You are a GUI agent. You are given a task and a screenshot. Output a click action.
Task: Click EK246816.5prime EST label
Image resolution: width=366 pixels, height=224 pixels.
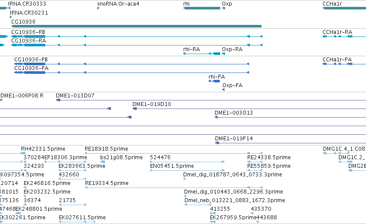click(47, 183)
